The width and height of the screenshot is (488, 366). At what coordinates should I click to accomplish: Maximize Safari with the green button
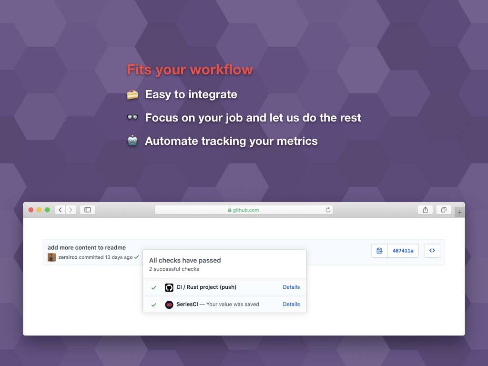point(47,210)
